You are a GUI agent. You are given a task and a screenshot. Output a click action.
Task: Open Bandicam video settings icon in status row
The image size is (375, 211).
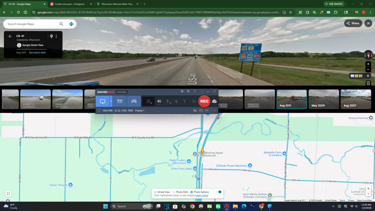click(195, 111)
